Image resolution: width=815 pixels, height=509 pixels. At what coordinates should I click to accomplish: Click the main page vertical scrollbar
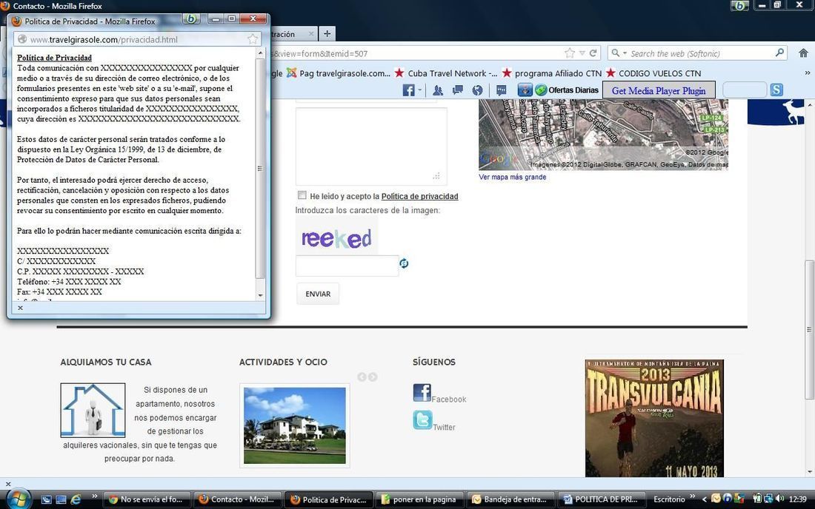point(809,329)
